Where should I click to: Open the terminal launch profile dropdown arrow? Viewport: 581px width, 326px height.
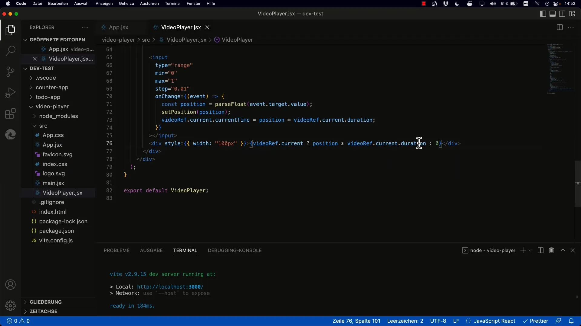530,250
